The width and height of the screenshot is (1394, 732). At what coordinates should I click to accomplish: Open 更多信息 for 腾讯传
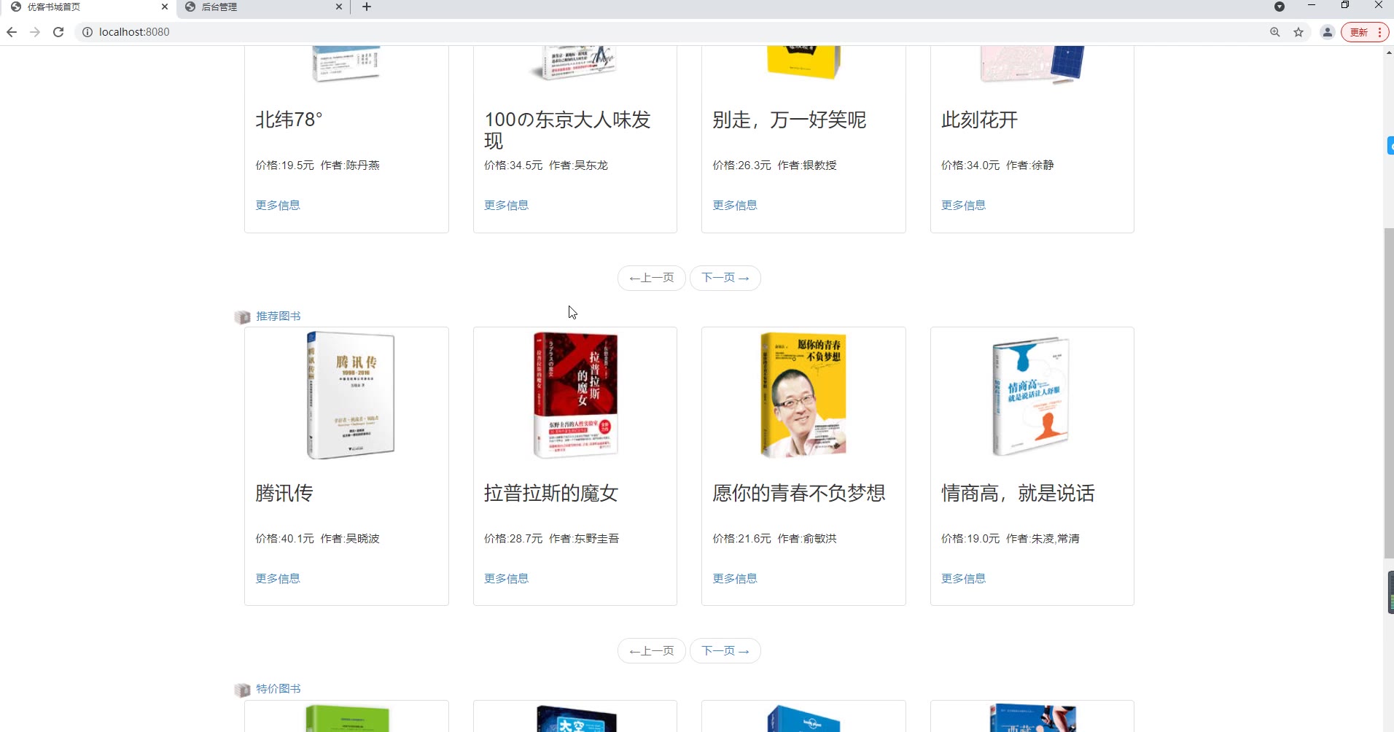tap(278, 579)
